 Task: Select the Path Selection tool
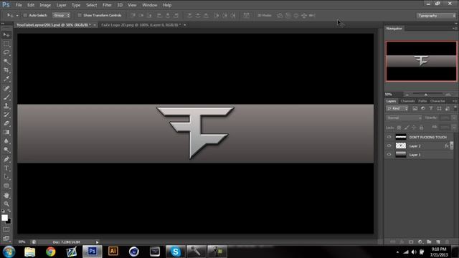click(x=6, y=177)
